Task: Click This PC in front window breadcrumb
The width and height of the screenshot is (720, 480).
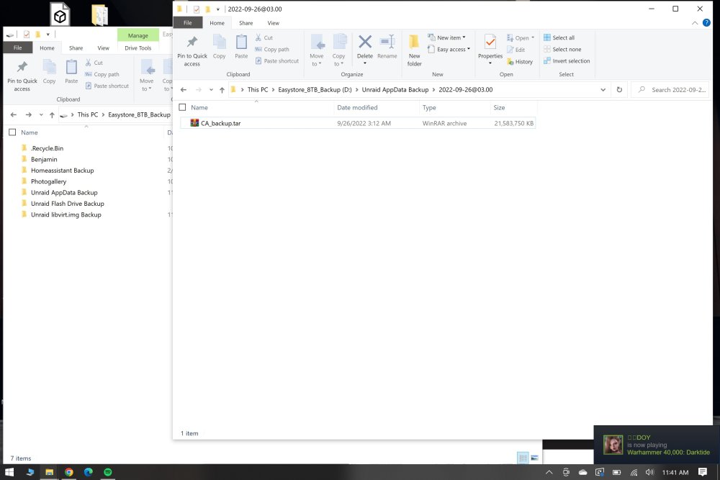Action: click(x=258, y=89)
